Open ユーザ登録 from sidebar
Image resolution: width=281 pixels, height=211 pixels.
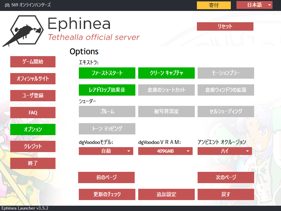[x=33, y=96]
